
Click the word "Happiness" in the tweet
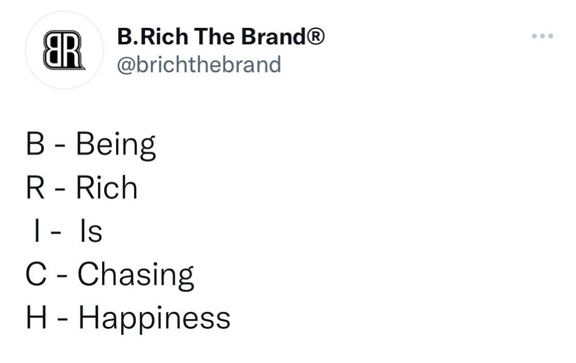pos(154,319)
